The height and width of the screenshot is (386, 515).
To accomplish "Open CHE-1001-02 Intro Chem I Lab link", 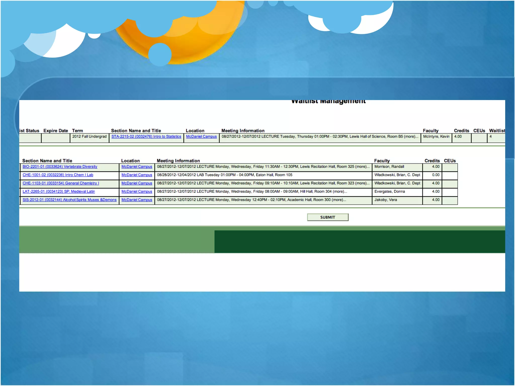I will pyautogui.click(x=58, y=175).
